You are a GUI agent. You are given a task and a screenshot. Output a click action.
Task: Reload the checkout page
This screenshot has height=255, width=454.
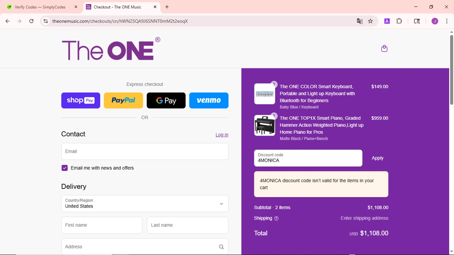[x=31, y=21]
